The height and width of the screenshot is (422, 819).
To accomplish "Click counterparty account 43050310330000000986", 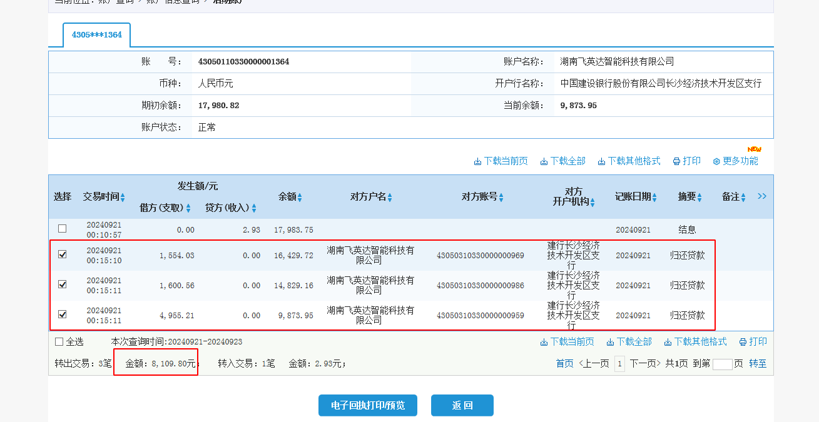I will click(x=480, y=285).
